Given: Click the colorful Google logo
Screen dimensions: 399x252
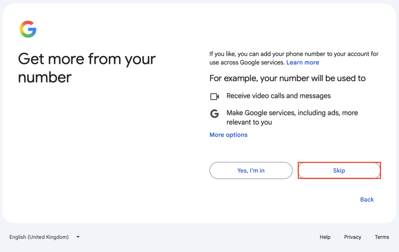Looking at the screenshot, I should (28, 29).
